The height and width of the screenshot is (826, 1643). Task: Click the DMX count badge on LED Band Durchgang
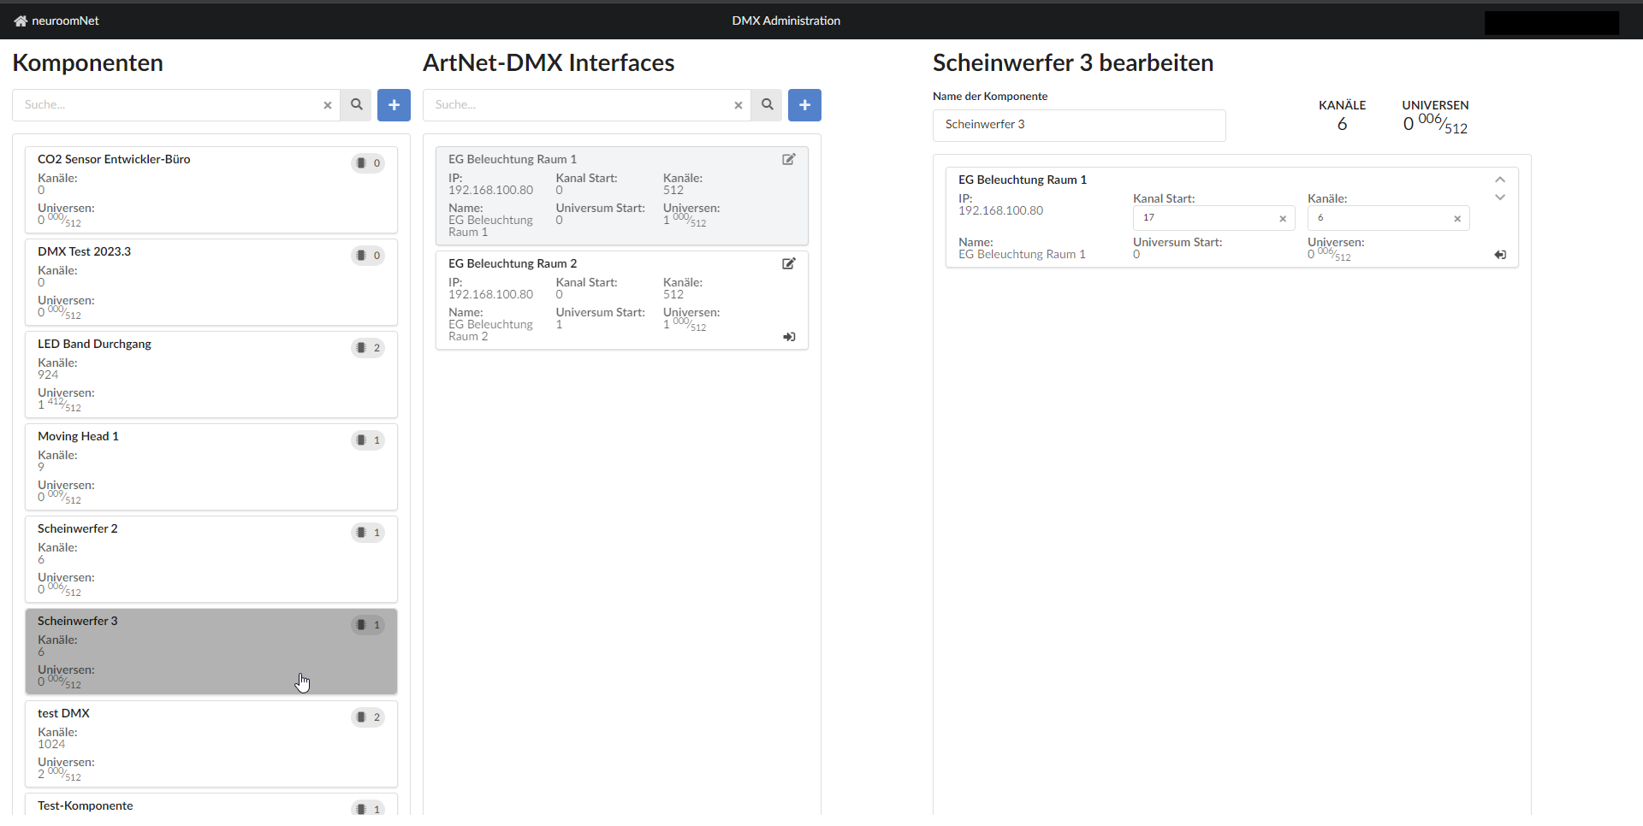coord(367,348)
